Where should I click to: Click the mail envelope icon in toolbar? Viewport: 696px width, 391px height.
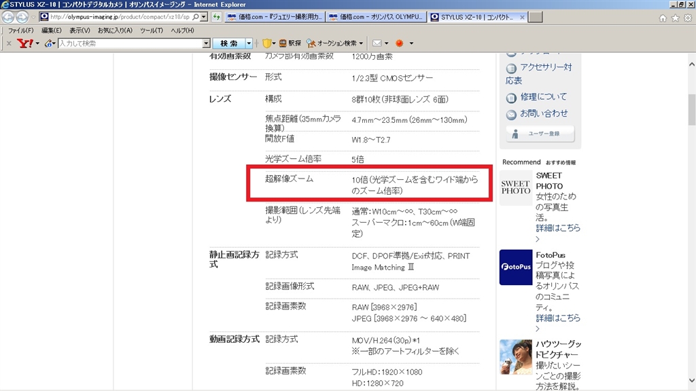click(x=377, y=43)
